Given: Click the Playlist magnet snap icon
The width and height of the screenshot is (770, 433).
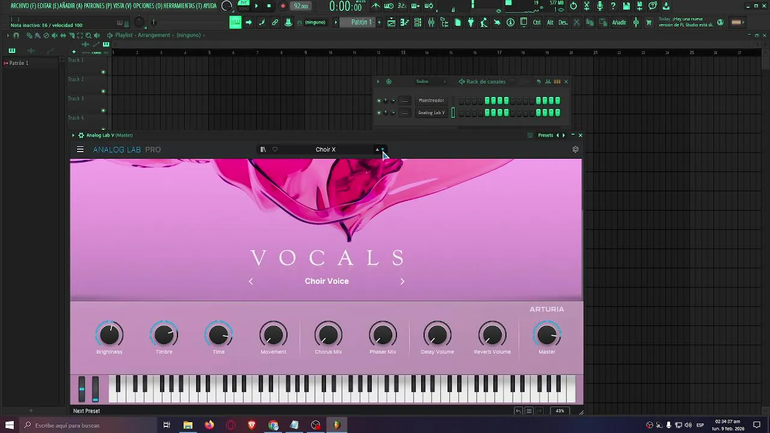Looking at the screenshot, I should (x=16, y=35).
